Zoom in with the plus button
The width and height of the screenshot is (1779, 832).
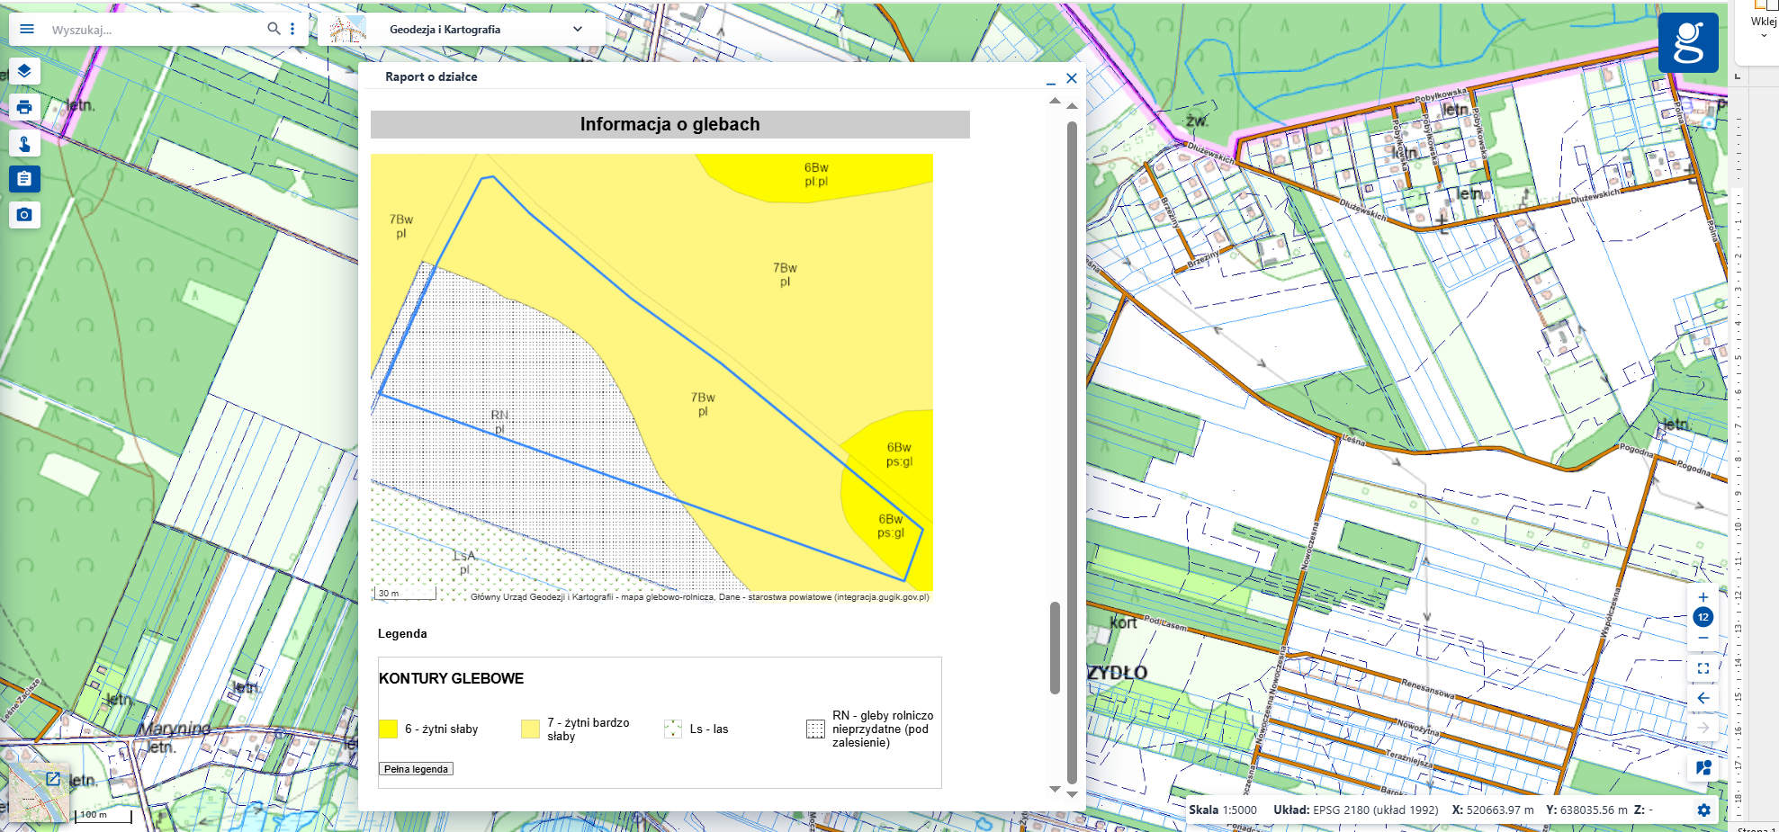pos(1703,597)
